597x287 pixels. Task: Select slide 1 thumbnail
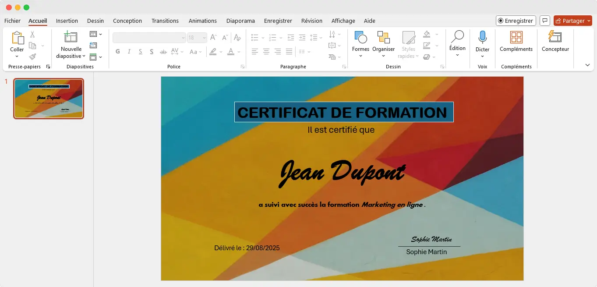49,99
